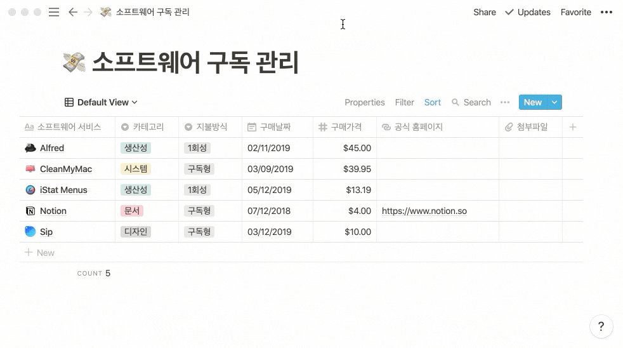Click the COUNT 5 summary

pyautogui.click(x=94, y=273)
